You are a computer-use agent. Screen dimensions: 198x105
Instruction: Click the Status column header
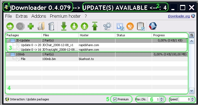[133, 35]
